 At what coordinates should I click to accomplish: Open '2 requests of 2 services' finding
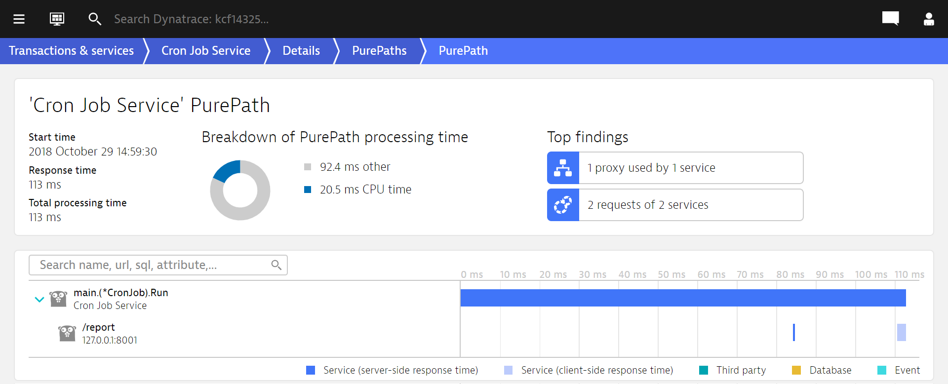click(x=675, y=205)
